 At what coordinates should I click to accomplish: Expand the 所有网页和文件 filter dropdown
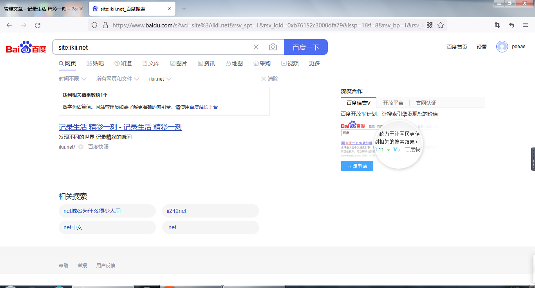[118, 79]
